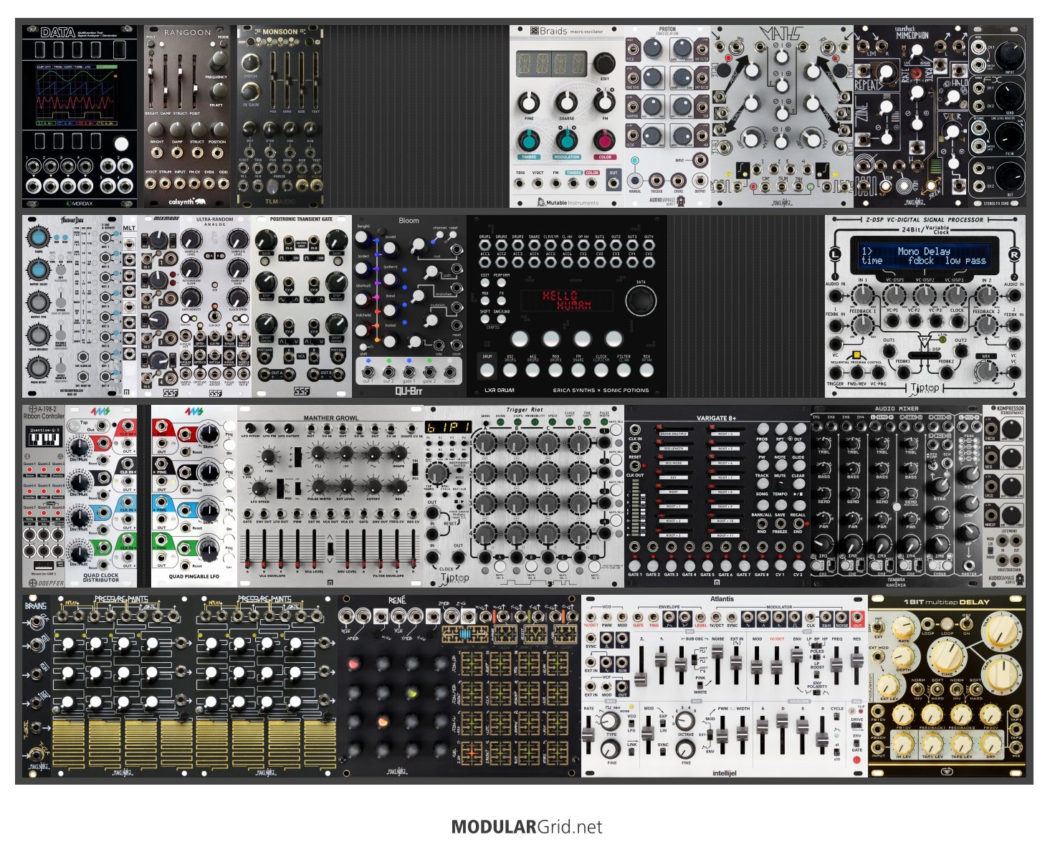Click the POS slider on Monsoon
1055x842 pixels.
(272, 79)
